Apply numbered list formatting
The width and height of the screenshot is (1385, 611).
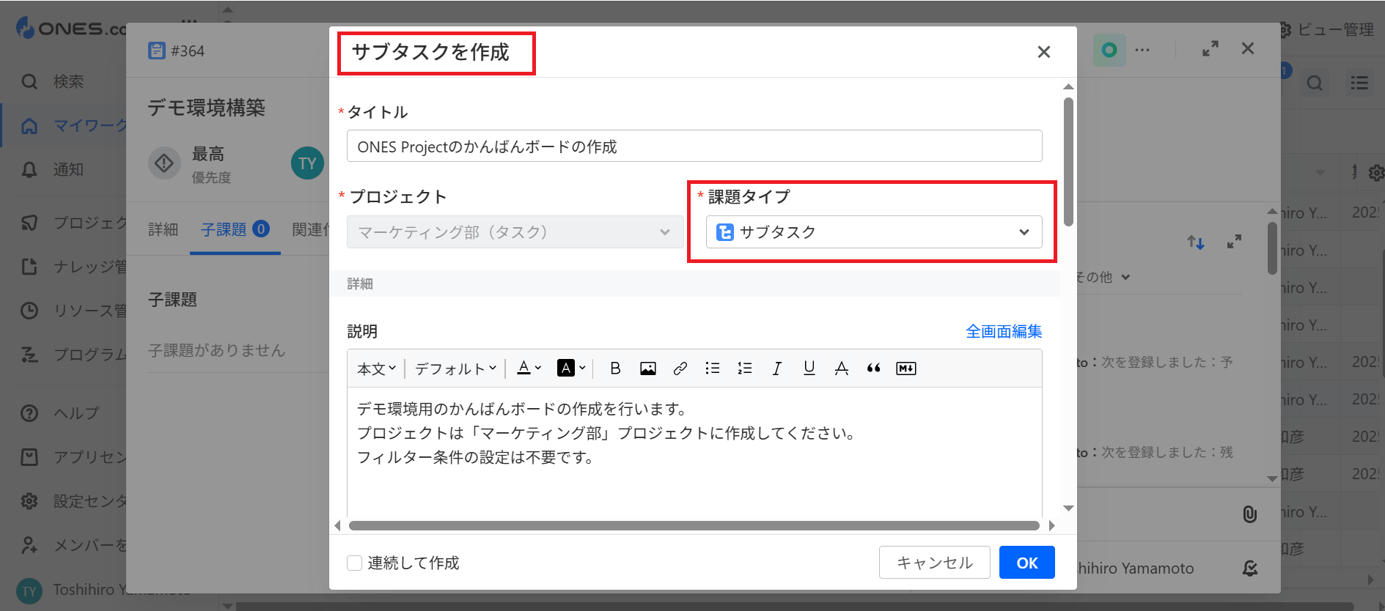[744, 369]
